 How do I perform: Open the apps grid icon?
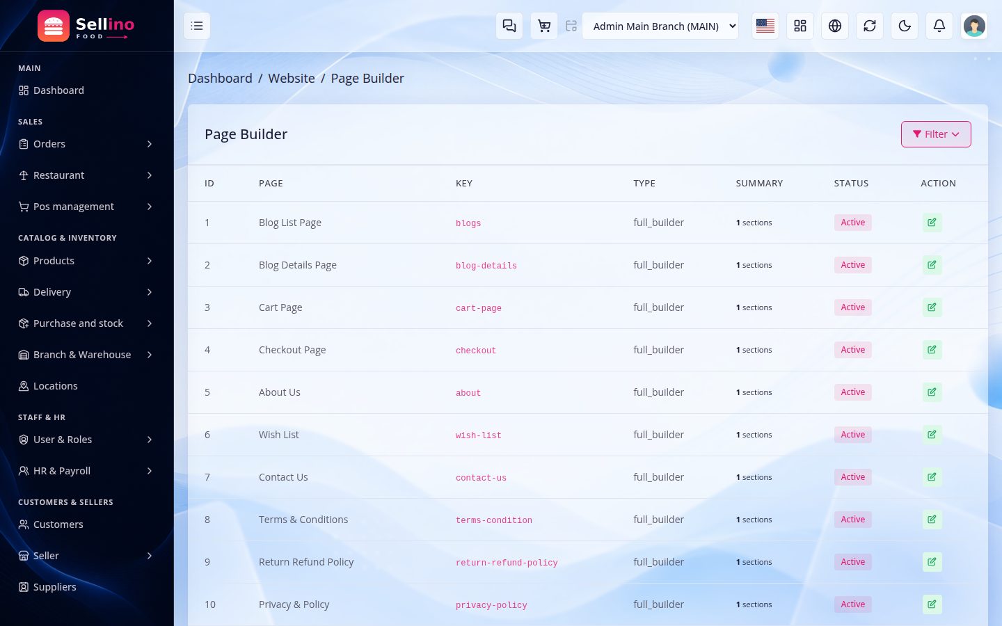click(800, 26)
